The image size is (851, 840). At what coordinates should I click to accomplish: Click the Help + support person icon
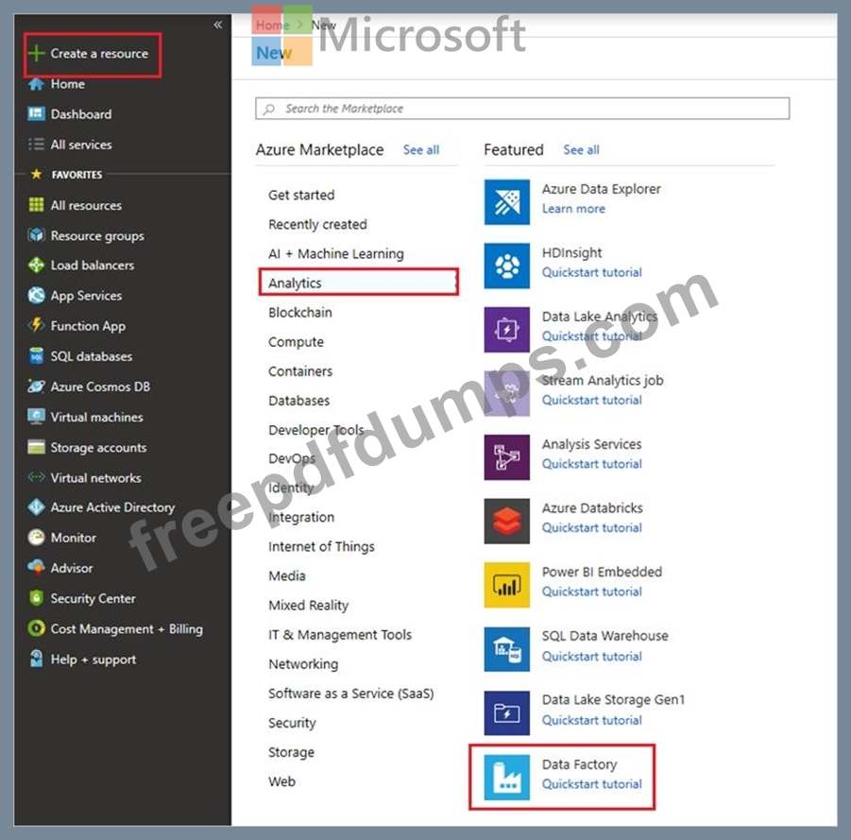(36, 659)
